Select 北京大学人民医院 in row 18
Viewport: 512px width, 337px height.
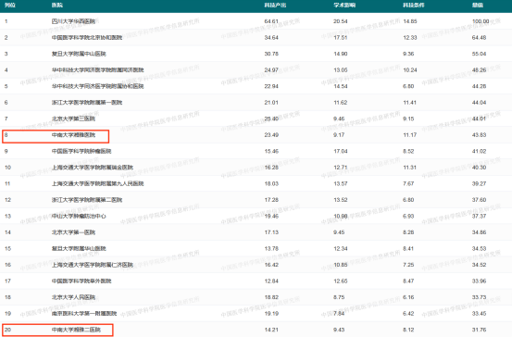pyautogui.click(x=73, y=297)
